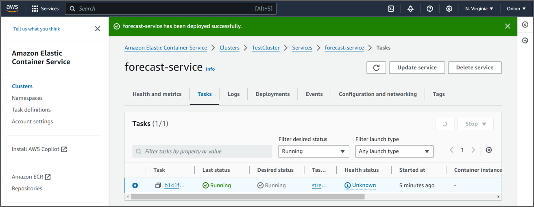The height and width of the screenshot is (207, 534).
Task: Open the TestCluster breadcrumb link
Action: [x=266, y=48]
